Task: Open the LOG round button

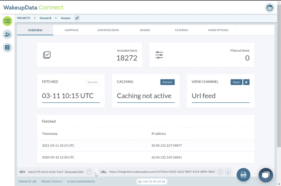Action: [243, 175]
